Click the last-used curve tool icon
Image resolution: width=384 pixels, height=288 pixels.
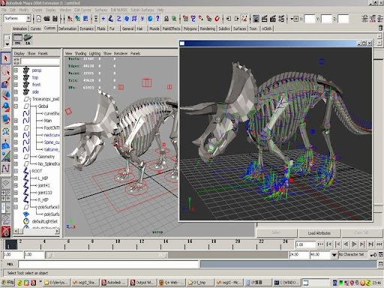[6, 168]
